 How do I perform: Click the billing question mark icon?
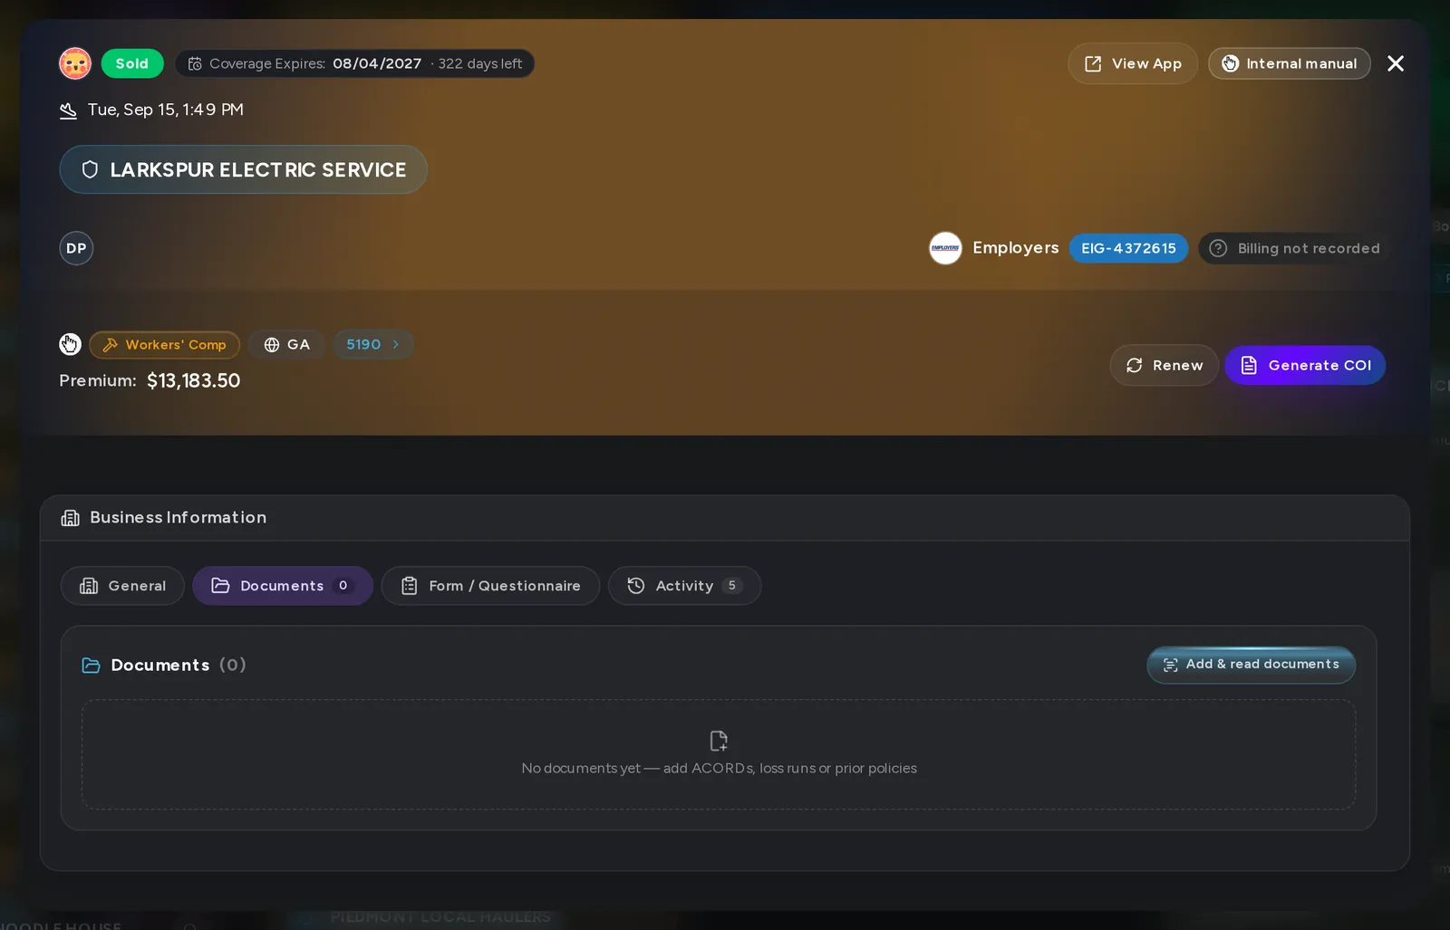tap(1218, 248)
